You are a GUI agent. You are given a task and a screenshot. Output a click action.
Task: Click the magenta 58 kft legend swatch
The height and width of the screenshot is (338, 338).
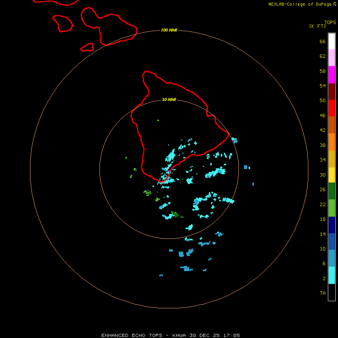tap(332, 75)
